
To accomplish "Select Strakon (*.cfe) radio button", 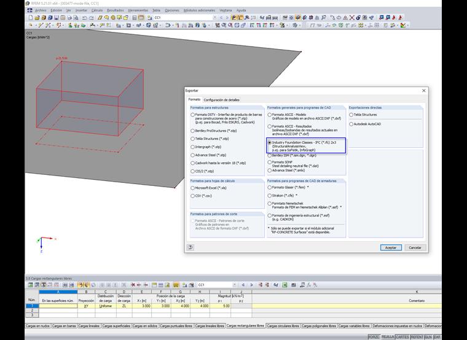I will [x=270, y=195].
